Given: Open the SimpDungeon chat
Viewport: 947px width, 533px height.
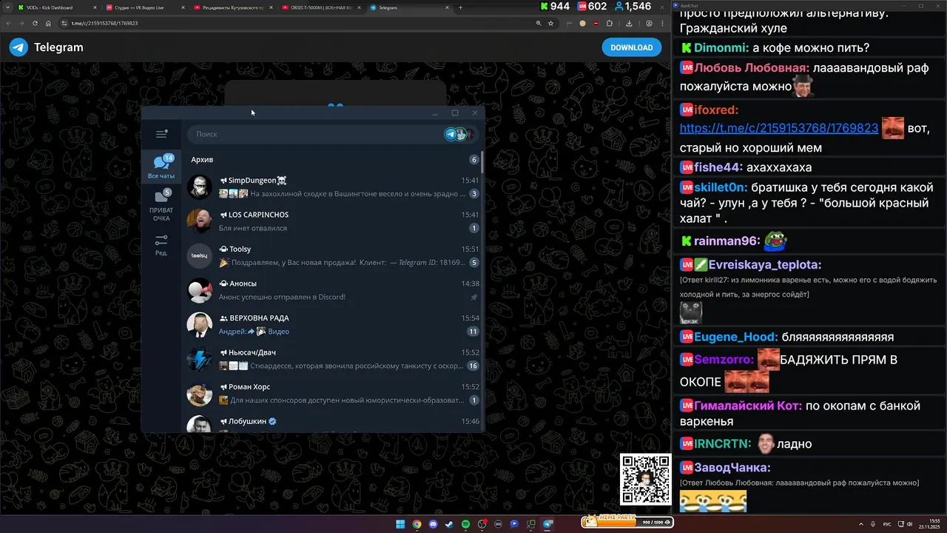Looking at the screenshot, I should point(333,187).
